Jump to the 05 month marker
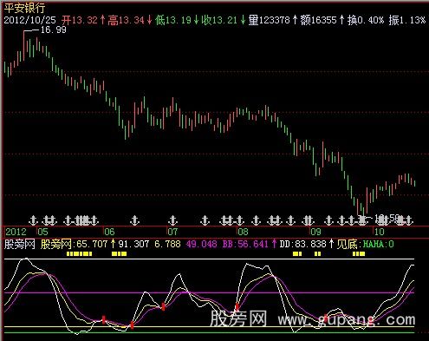This screenshot has height=341, width=429. coord(42,232)
